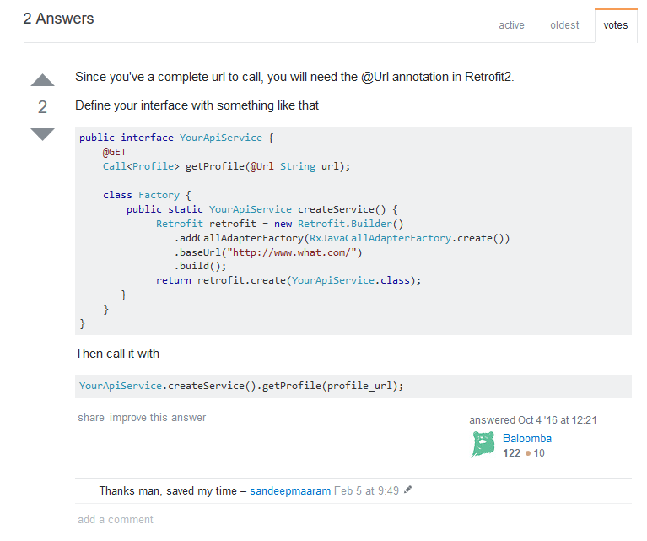Click the pencil edit icon on comment
Screen dimensions: 647x541
[408, 490]
